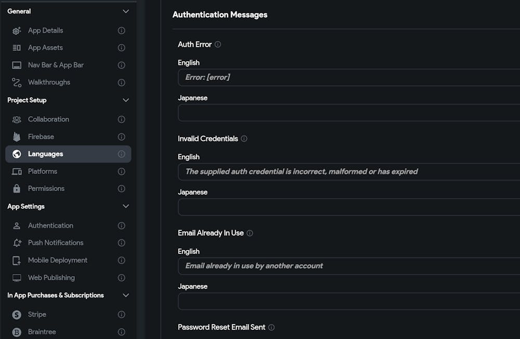This screenshot has height=339, width=520.
Task: Open the info tooltip for Invalid Credentials
Action: 244,139
